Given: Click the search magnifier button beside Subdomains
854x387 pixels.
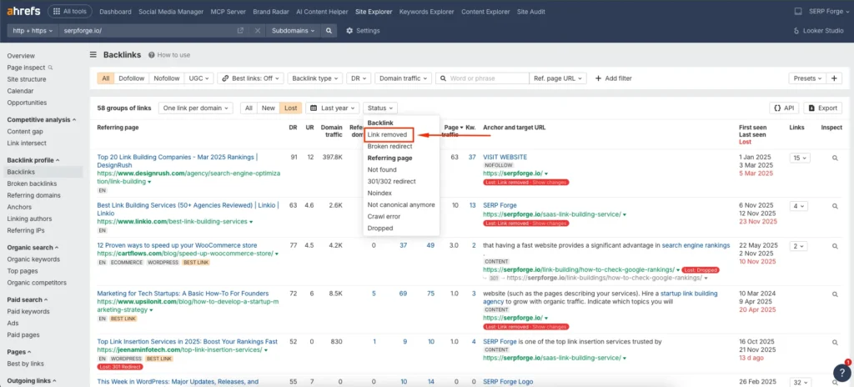Looking at the screenshot, I should 329,30.
